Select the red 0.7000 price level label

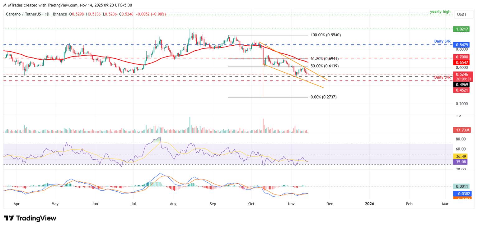[x=463, y=57]
